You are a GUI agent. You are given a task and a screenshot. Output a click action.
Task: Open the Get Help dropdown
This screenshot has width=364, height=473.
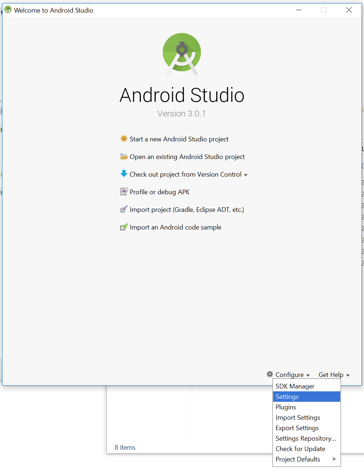pyautogui.click(x=334, y=375)
